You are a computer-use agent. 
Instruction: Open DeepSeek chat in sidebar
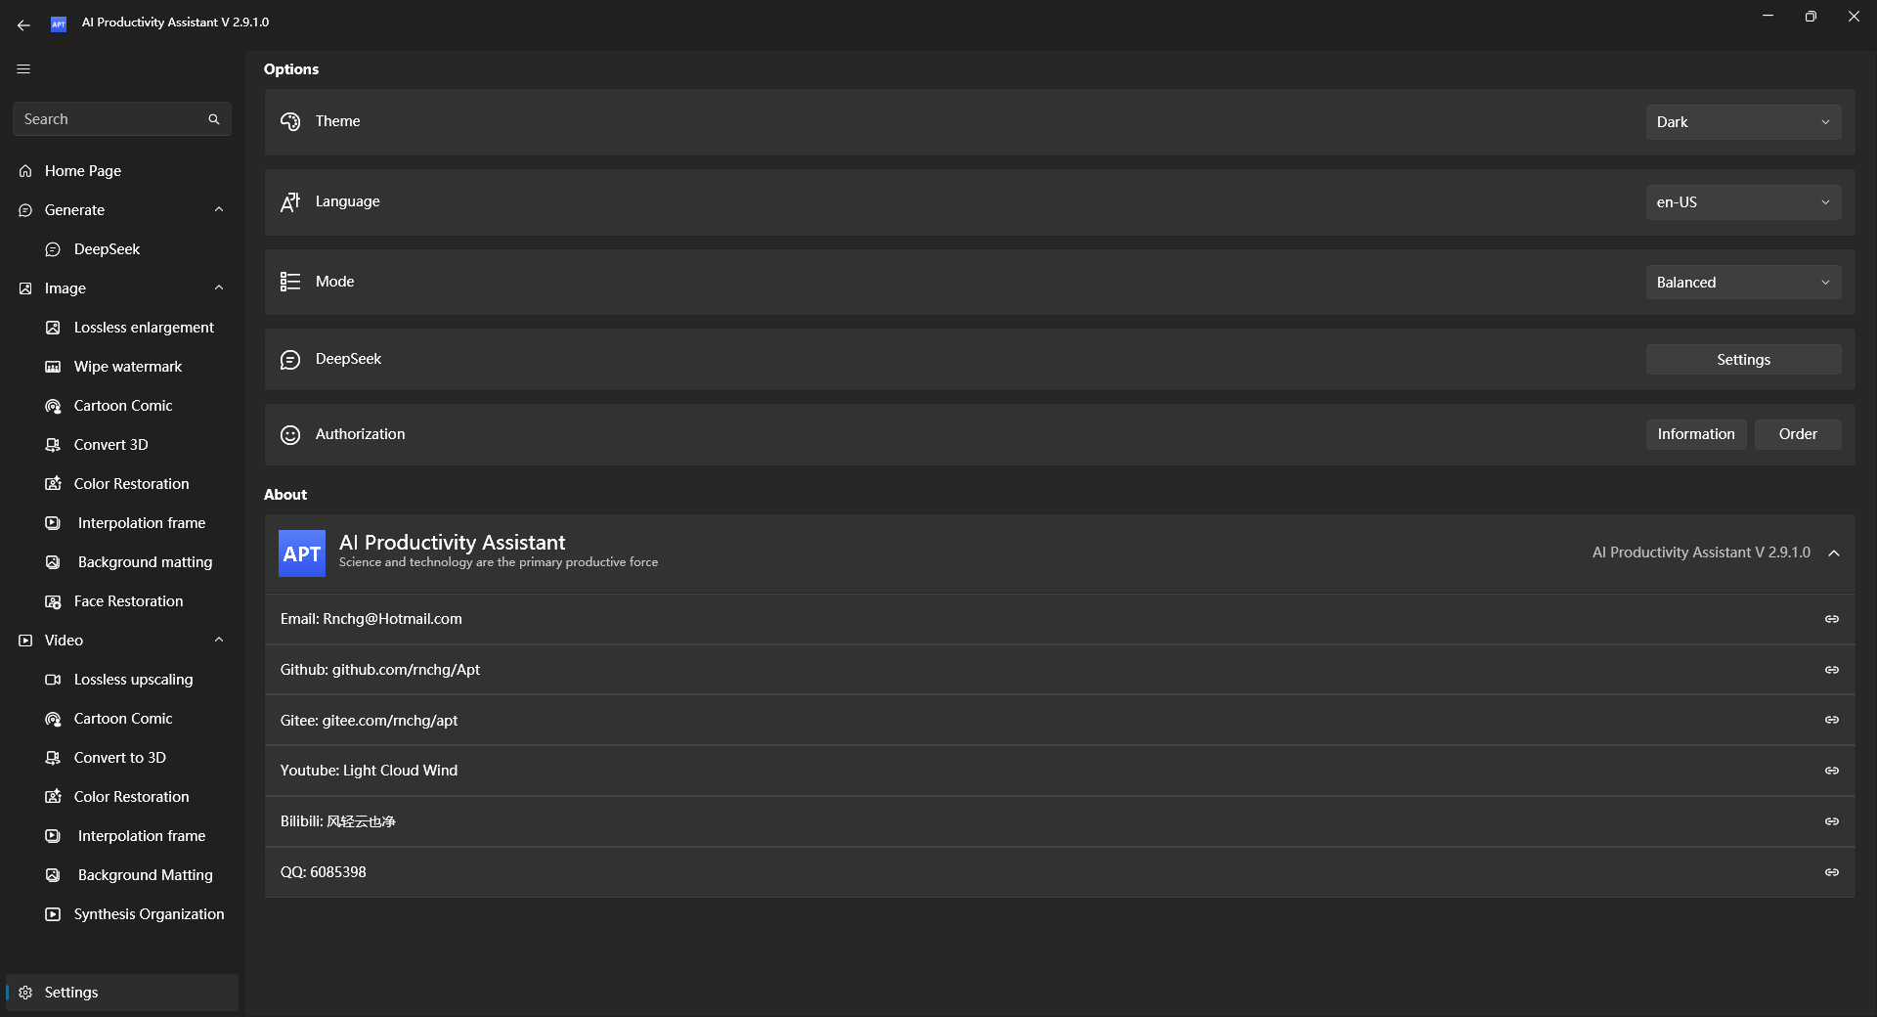[x=122, y=249]
